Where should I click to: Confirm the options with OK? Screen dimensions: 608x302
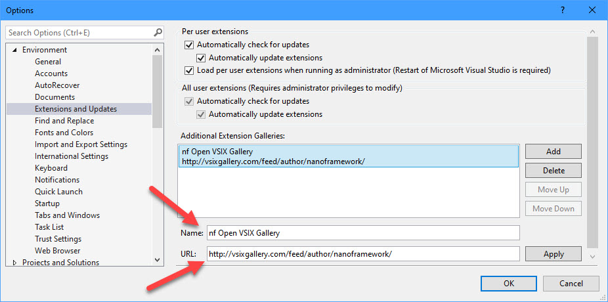(x=509, y=284)
